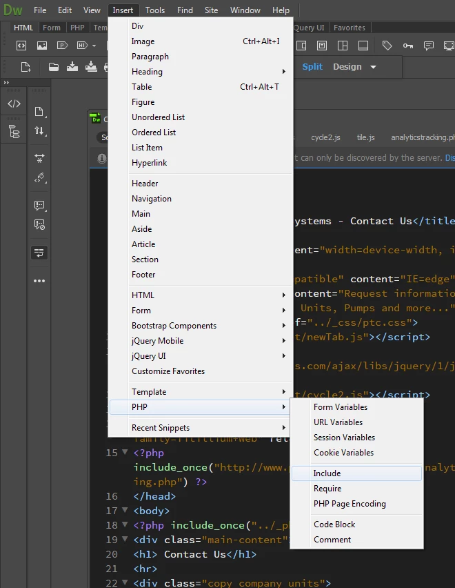Open the Code view icon in sidebar
The image size is (455, 588).
[x=14, y=104]
